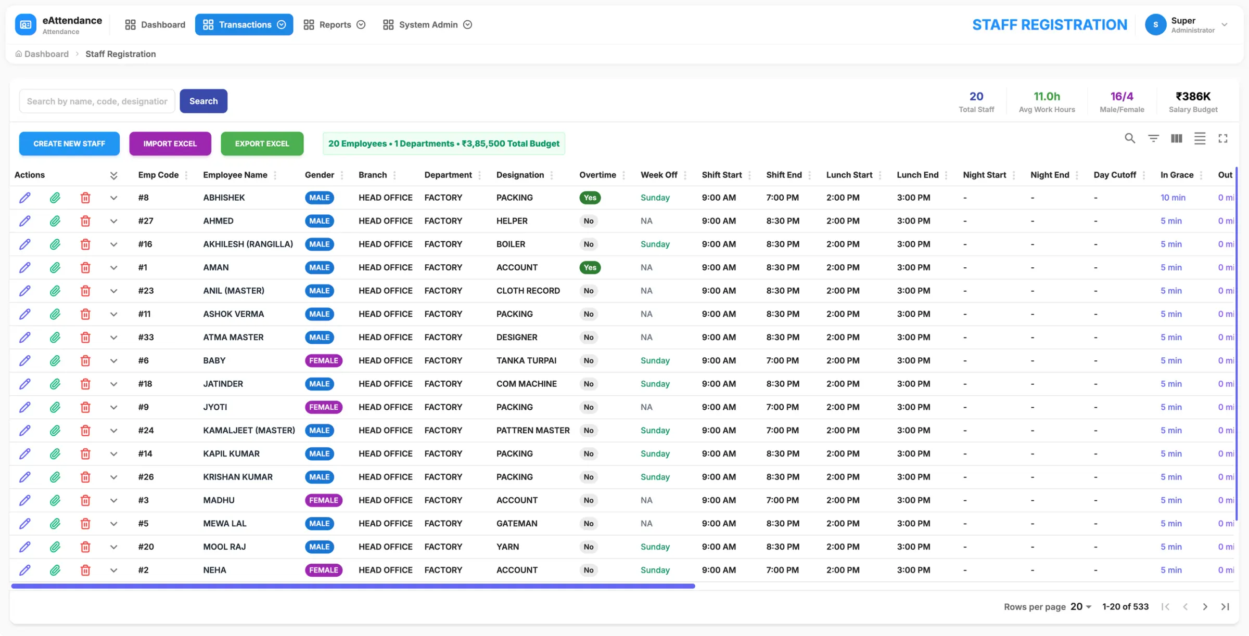
Task: Open the Super Administrator account menu
Action: [1187, 24]
